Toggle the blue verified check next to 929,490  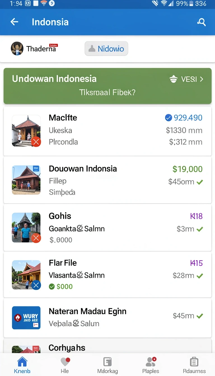169,118
